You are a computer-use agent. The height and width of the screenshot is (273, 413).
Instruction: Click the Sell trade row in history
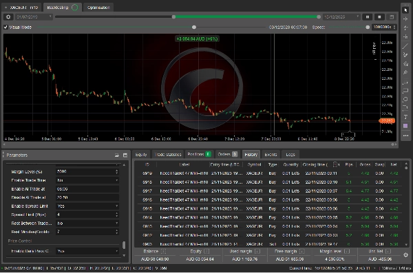tap(270, 244)
